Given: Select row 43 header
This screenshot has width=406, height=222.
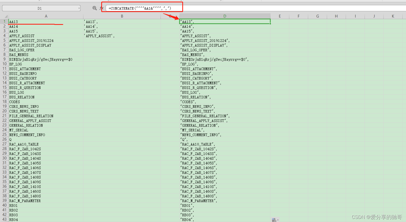Looking at the screenshot, I should [4, 219].
